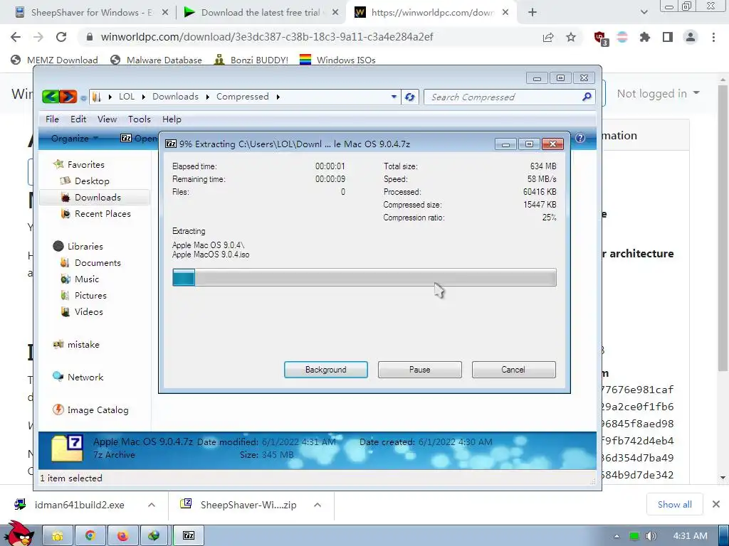Open the MEMZ Download bookmark
729x546 pixels.
(x=54, y=60)
